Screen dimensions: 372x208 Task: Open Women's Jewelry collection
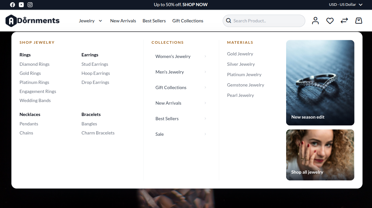(173, 56)
